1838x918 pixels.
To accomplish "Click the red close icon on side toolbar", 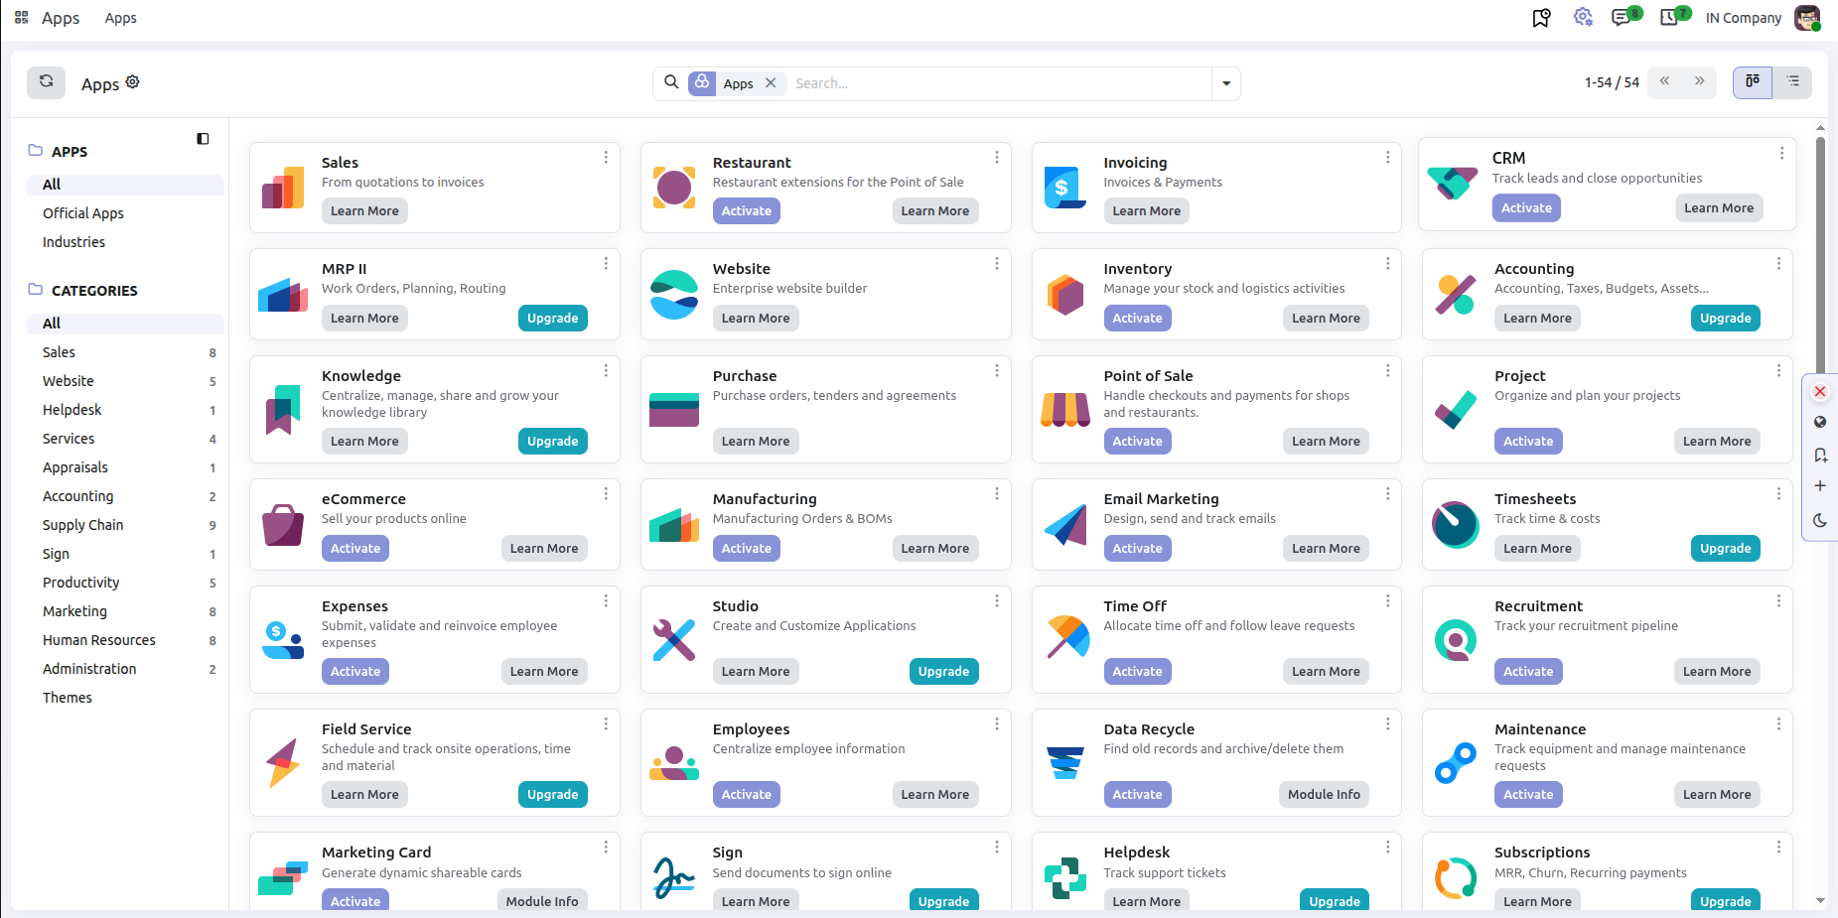I will coord(1820,392).
